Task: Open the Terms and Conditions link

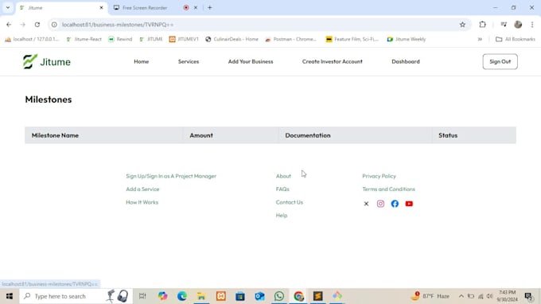Action: (388, 189)
